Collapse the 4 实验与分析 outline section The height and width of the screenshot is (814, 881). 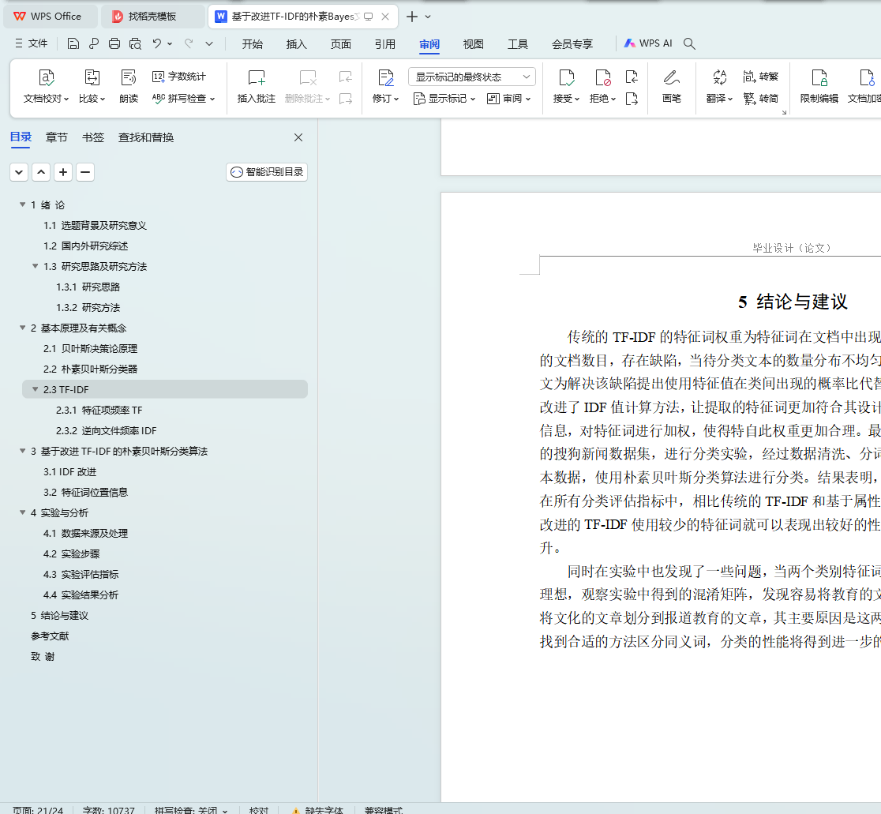coord(23,512)
